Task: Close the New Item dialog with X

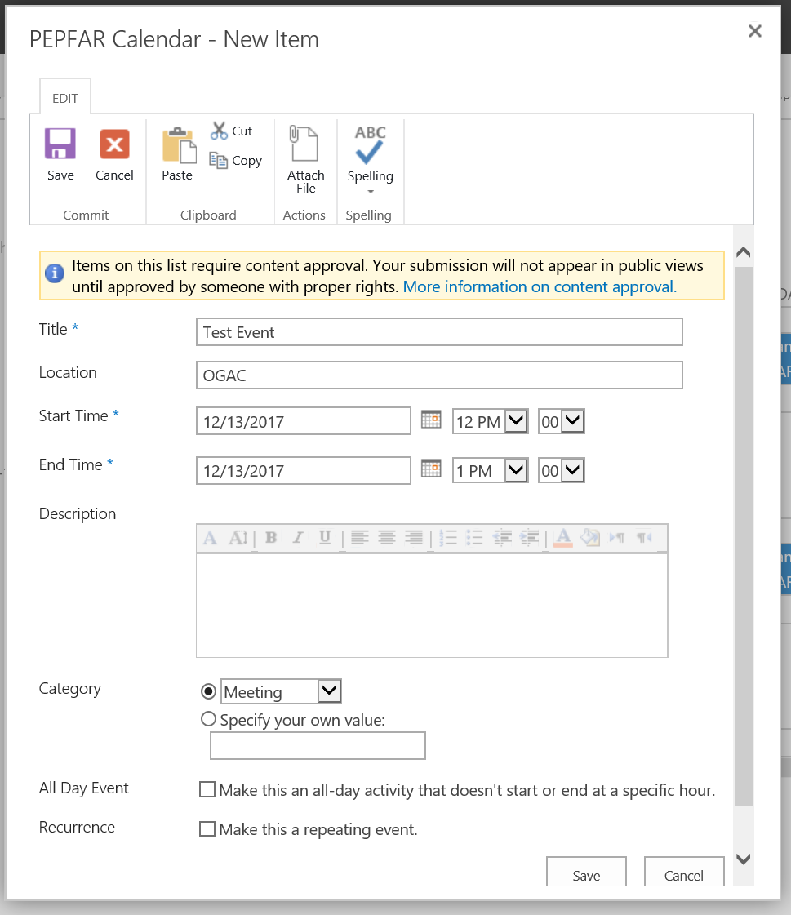Action: coord(755,31)
